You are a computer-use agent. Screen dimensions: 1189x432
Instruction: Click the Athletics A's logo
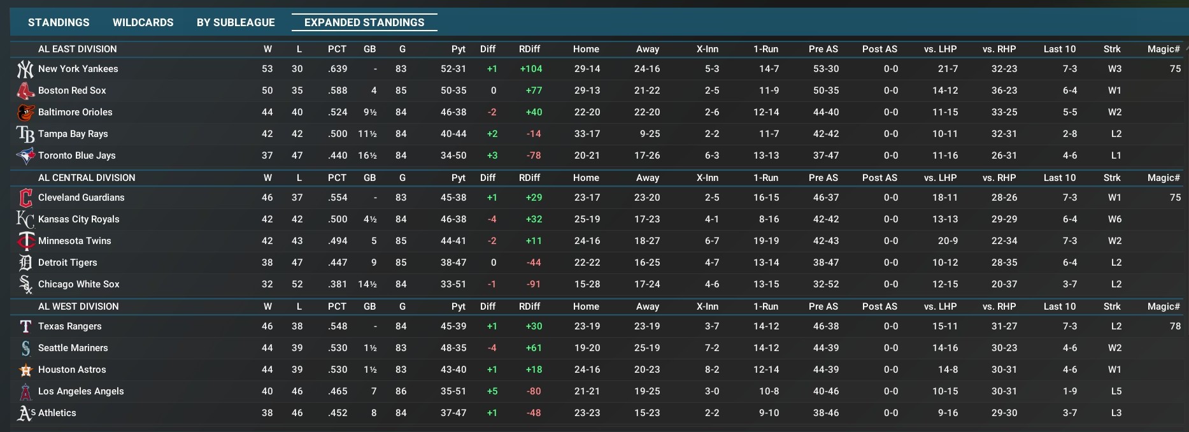[26, 413]
